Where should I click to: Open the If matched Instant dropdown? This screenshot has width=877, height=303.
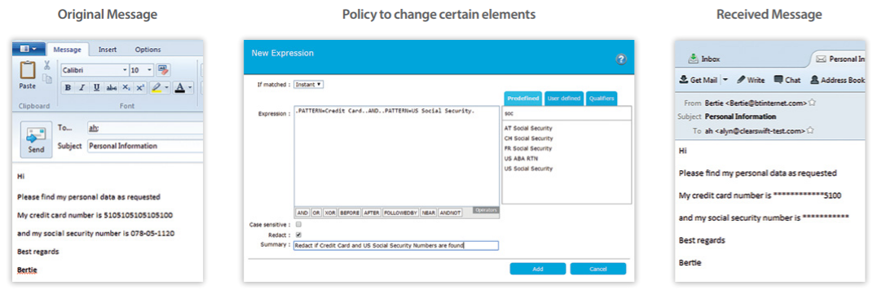(x=309, y=85)
